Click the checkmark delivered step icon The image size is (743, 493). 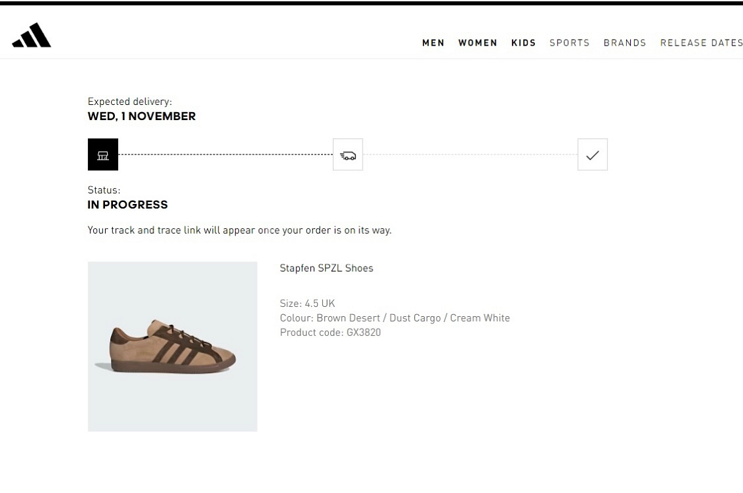click(x=592, y=154)
